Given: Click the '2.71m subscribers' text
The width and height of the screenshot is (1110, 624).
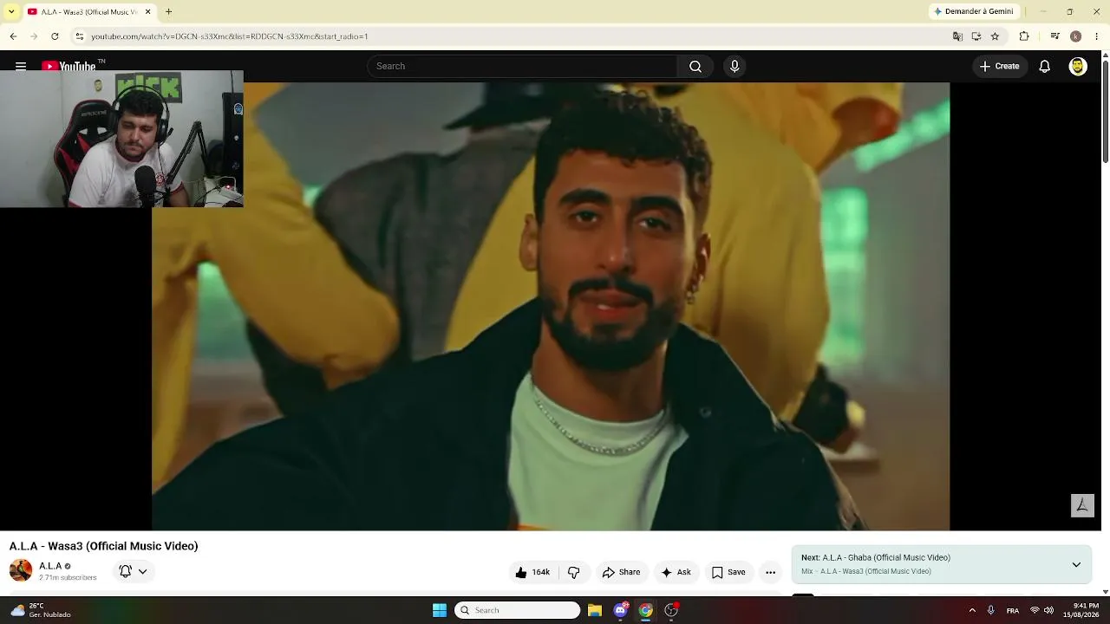Looking at the screenshot, I should [68, 578].
